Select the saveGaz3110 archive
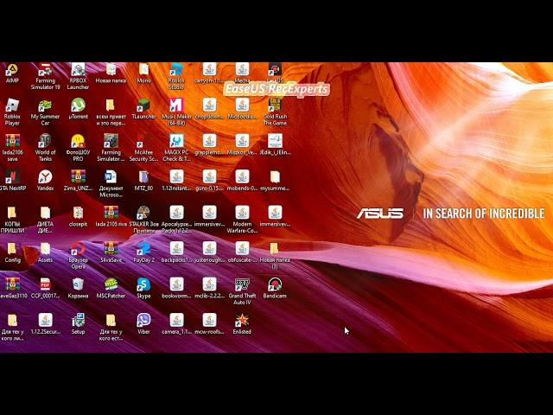The height and width of the screenshot is (415, 553). (x=12, y=288)
